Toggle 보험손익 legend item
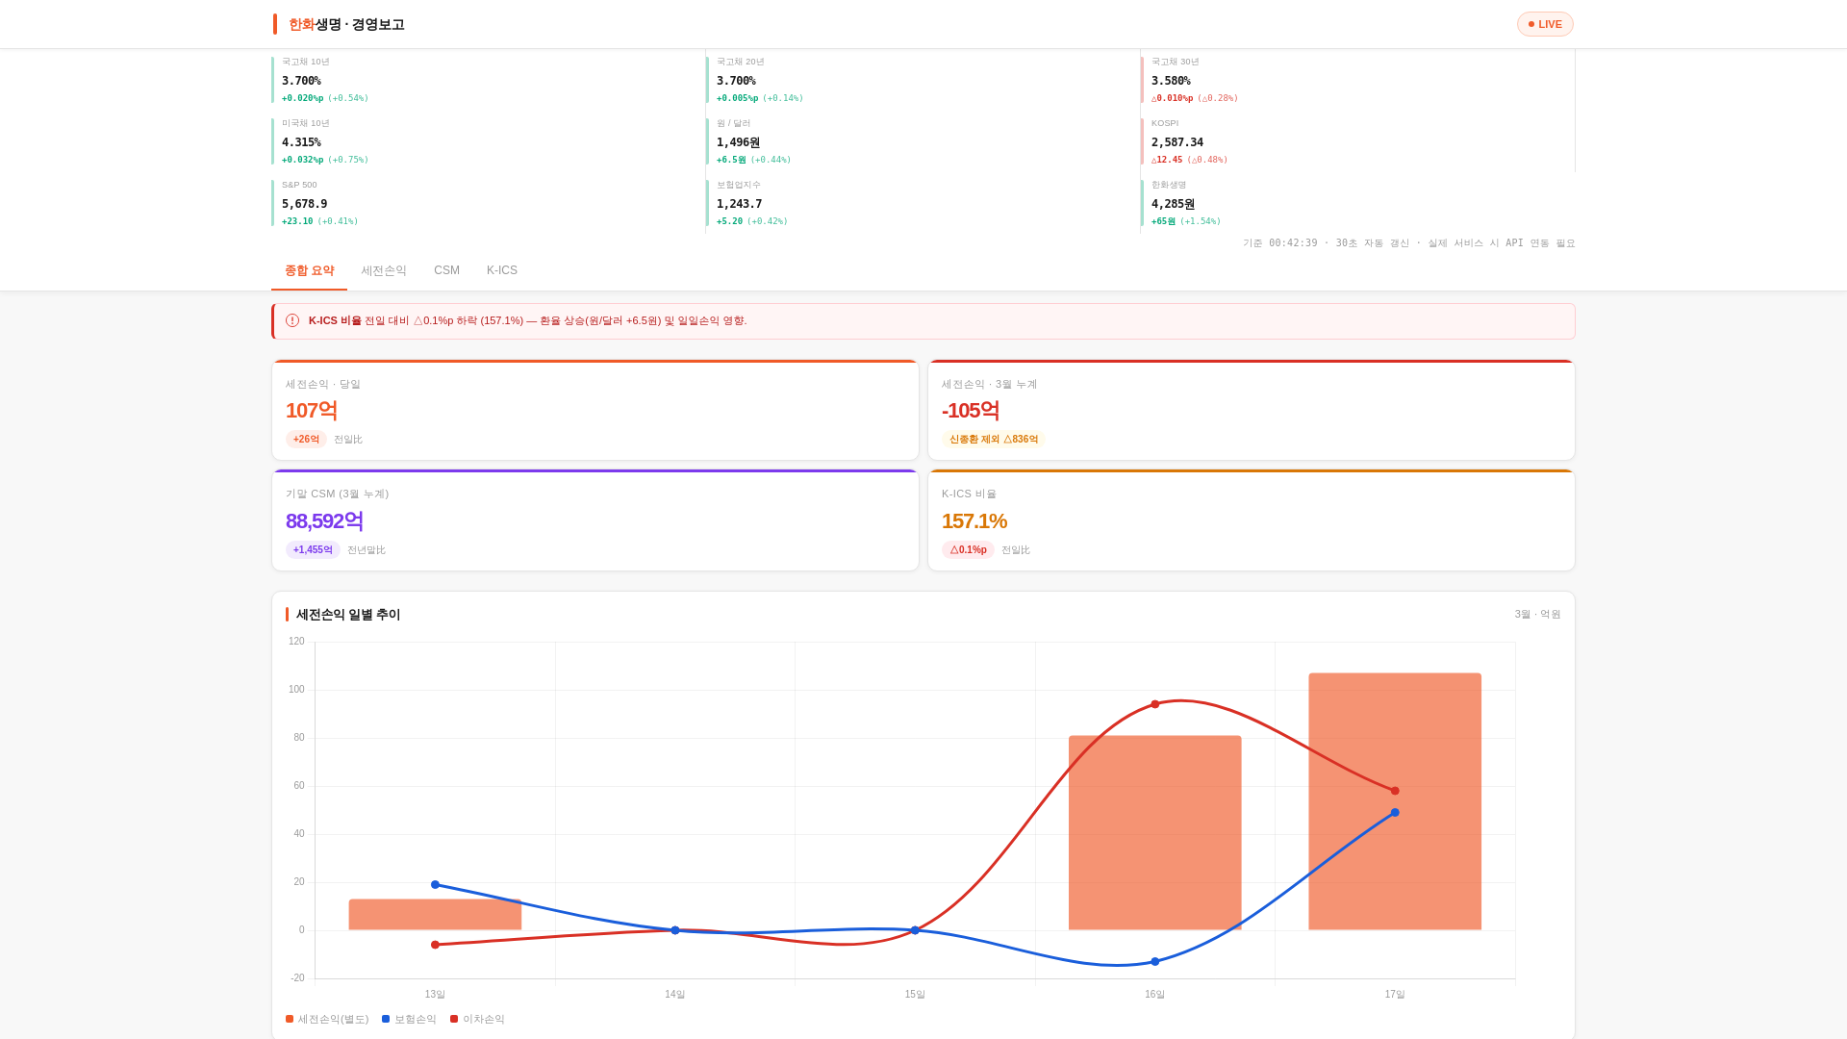Viewport: 1847px width, 1039px height. 409,1019
